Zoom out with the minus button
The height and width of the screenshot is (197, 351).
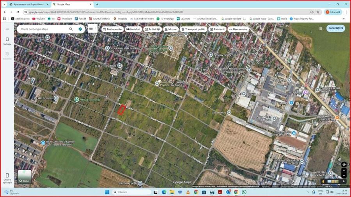point(344,175)
